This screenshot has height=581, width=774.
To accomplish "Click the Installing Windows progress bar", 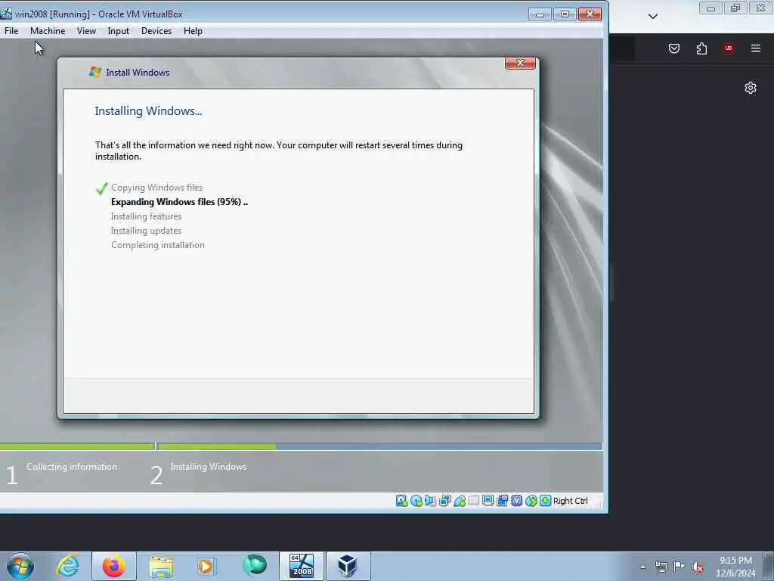I will [379, 446].
